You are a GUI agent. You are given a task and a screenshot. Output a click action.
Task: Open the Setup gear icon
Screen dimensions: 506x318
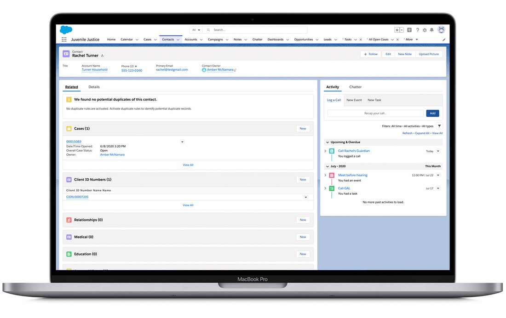425,30
